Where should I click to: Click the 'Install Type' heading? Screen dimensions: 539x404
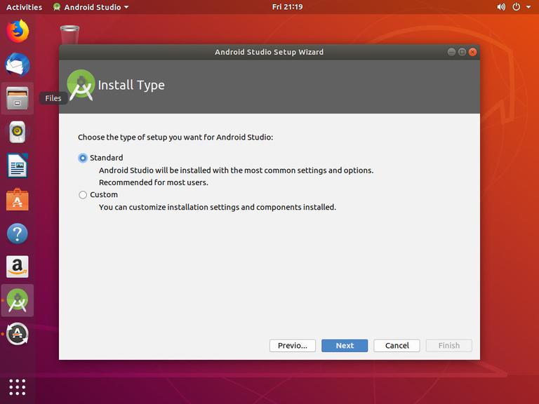pos(131,85)
